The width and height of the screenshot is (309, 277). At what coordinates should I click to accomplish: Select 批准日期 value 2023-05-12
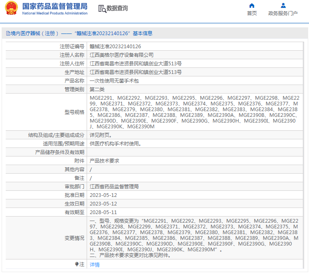(x=103, y=195)
